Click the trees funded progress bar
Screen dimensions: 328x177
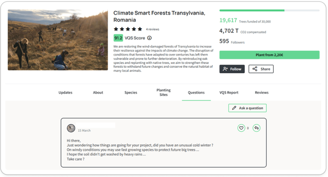tap(269, 10)
